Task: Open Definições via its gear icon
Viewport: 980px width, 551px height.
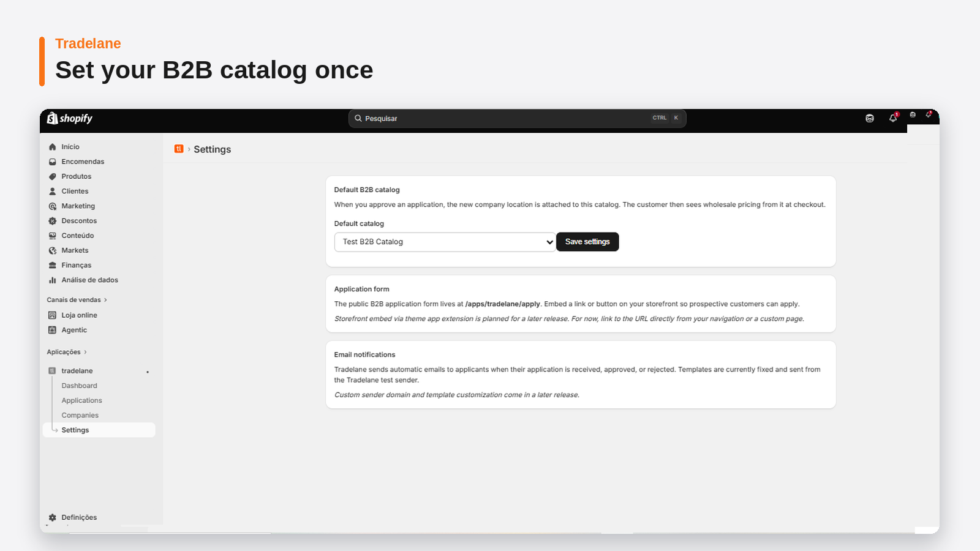Action: tap(53, 517)
